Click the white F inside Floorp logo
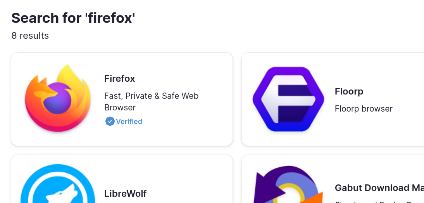Image resolution: width=424 pixels, height=203 pixels. click(x=288, y=99)
